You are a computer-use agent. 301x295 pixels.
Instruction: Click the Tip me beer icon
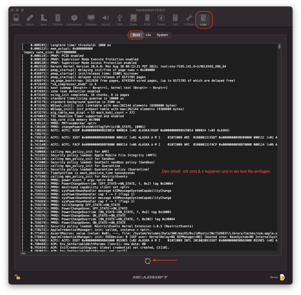pyautogui.click(x=282, y=277)
